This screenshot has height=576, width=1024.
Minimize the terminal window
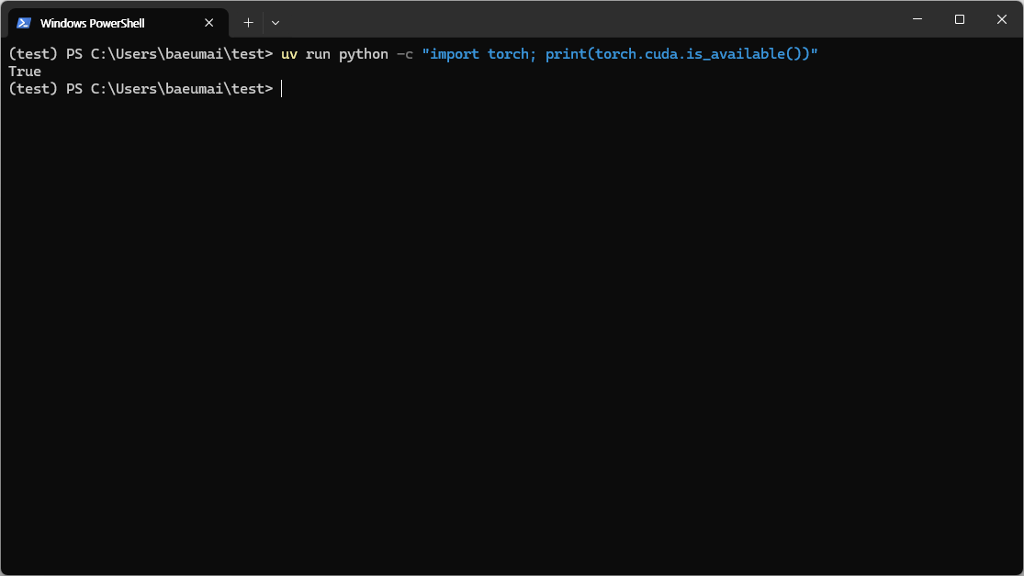pyautogui.click(x=917, y=19)
